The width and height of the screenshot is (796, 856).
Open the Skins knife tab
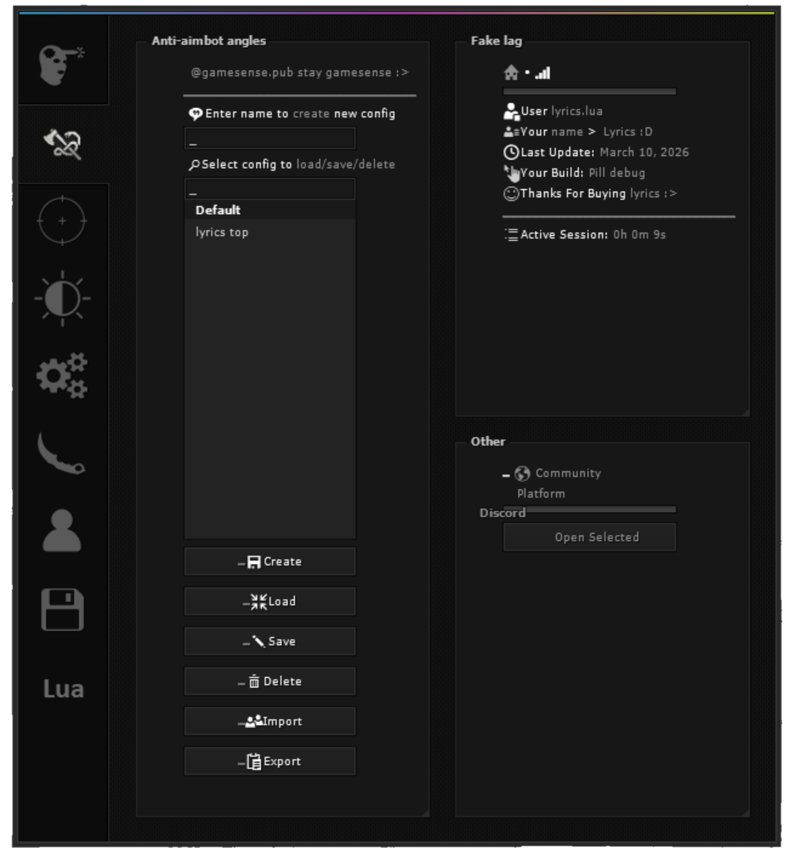click(61, 453)
